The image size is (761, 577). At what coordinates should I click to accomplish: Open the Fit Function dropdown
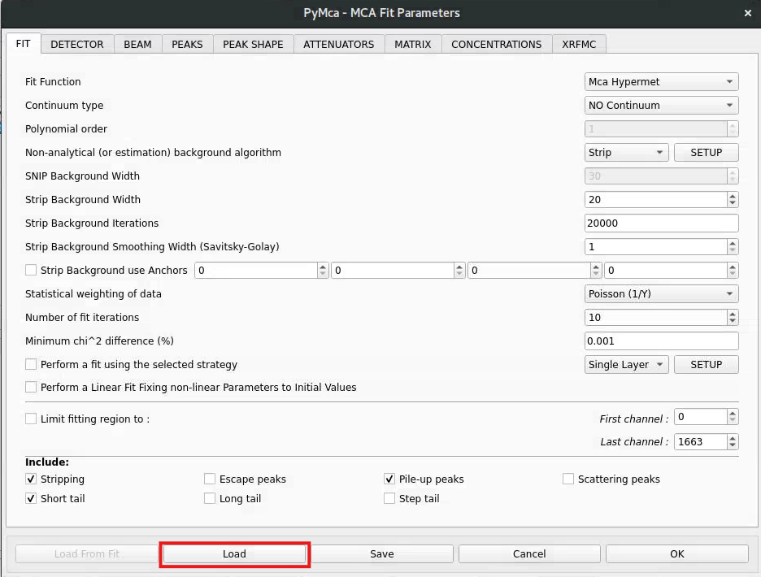pos(662,81)
